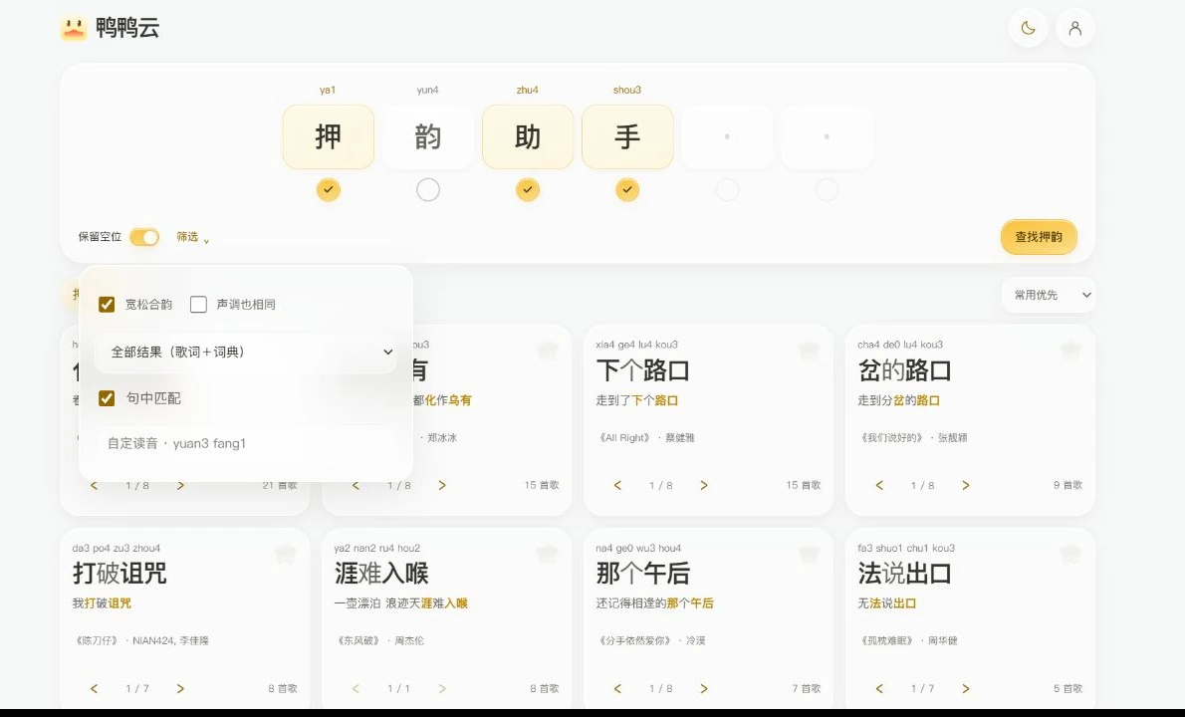Image resolution: width=1185 pixels, height=717 pixels.
Task: Go to previous lyric in 下个路口 card
Action: click(617, 485)
